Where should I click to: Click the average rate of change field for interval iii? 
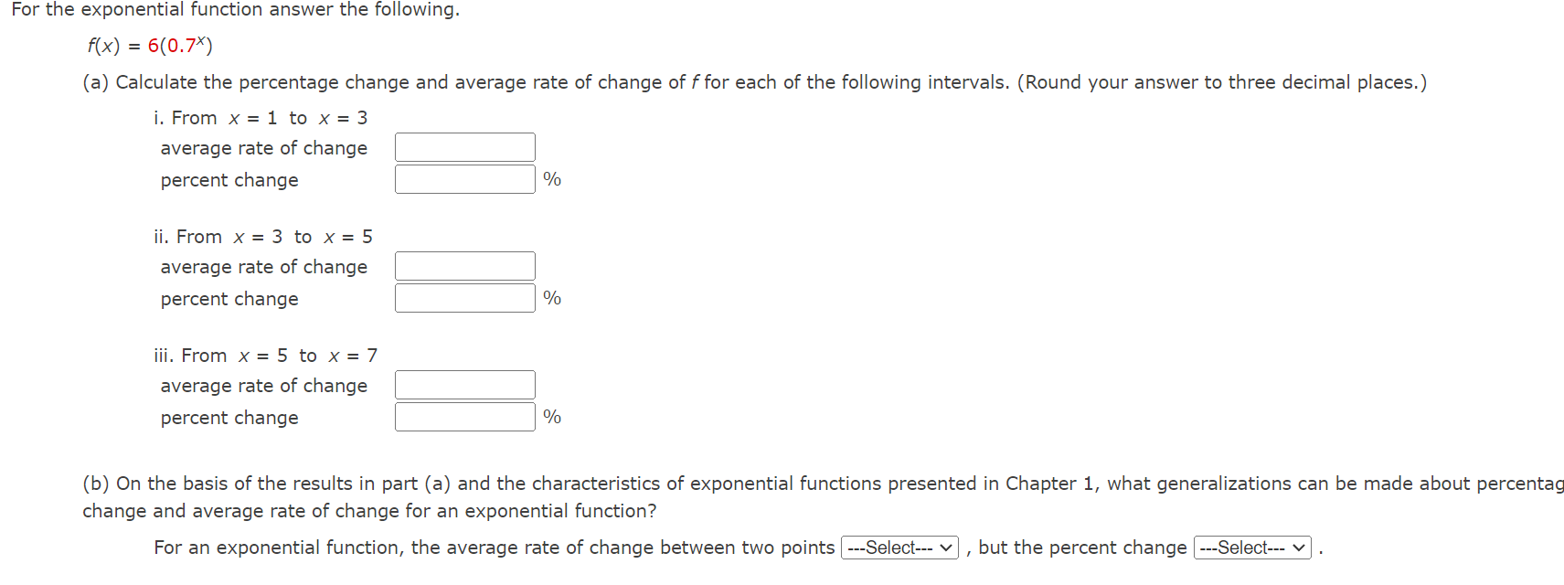[464, 384]
